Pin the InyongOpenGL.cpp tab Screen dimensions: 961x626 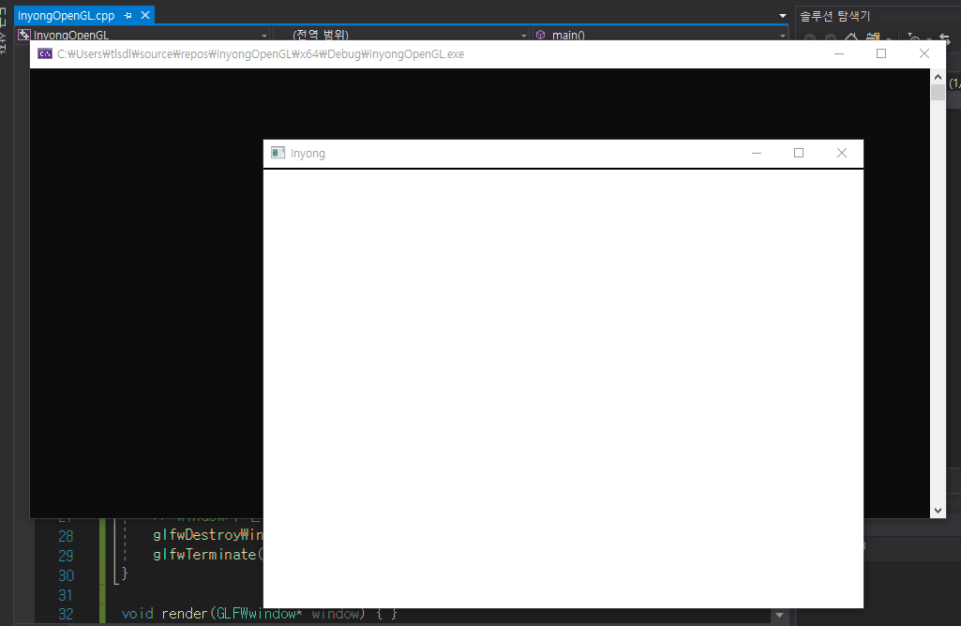point(128,15)
